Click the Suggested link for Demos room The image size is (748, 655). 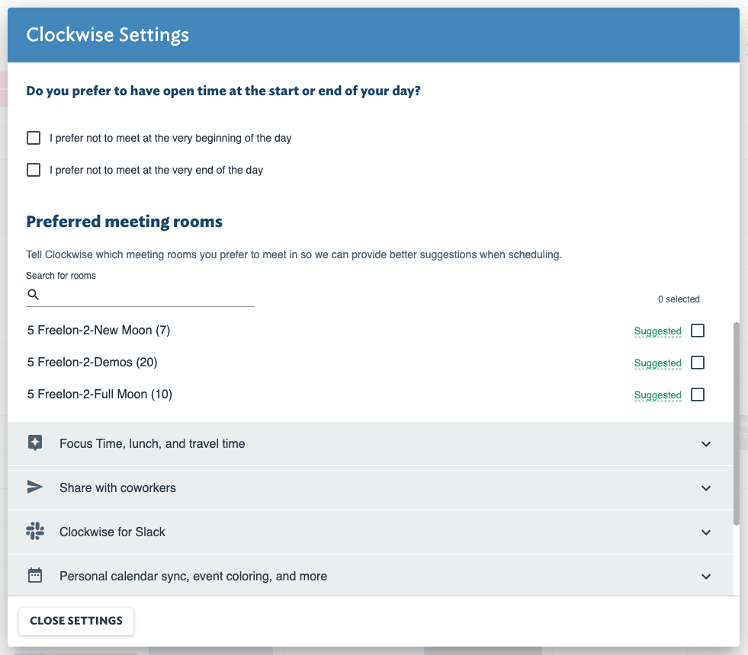(657, 363)
